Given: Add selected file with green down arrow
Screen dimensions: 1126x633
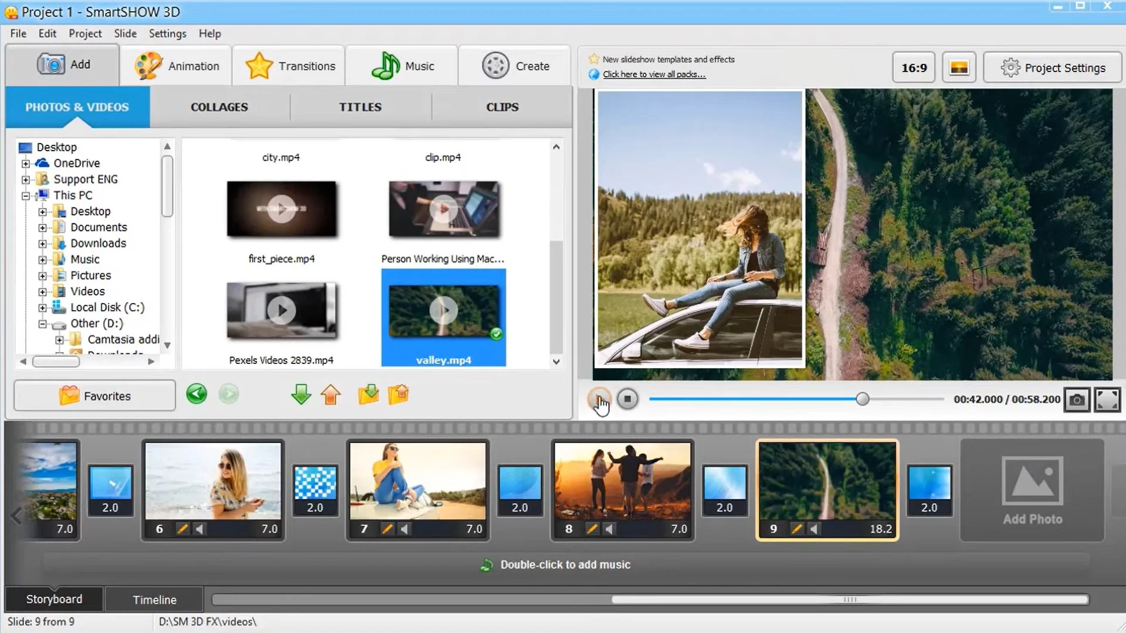Looking at the screenshot, I should (x=301, y=394).
